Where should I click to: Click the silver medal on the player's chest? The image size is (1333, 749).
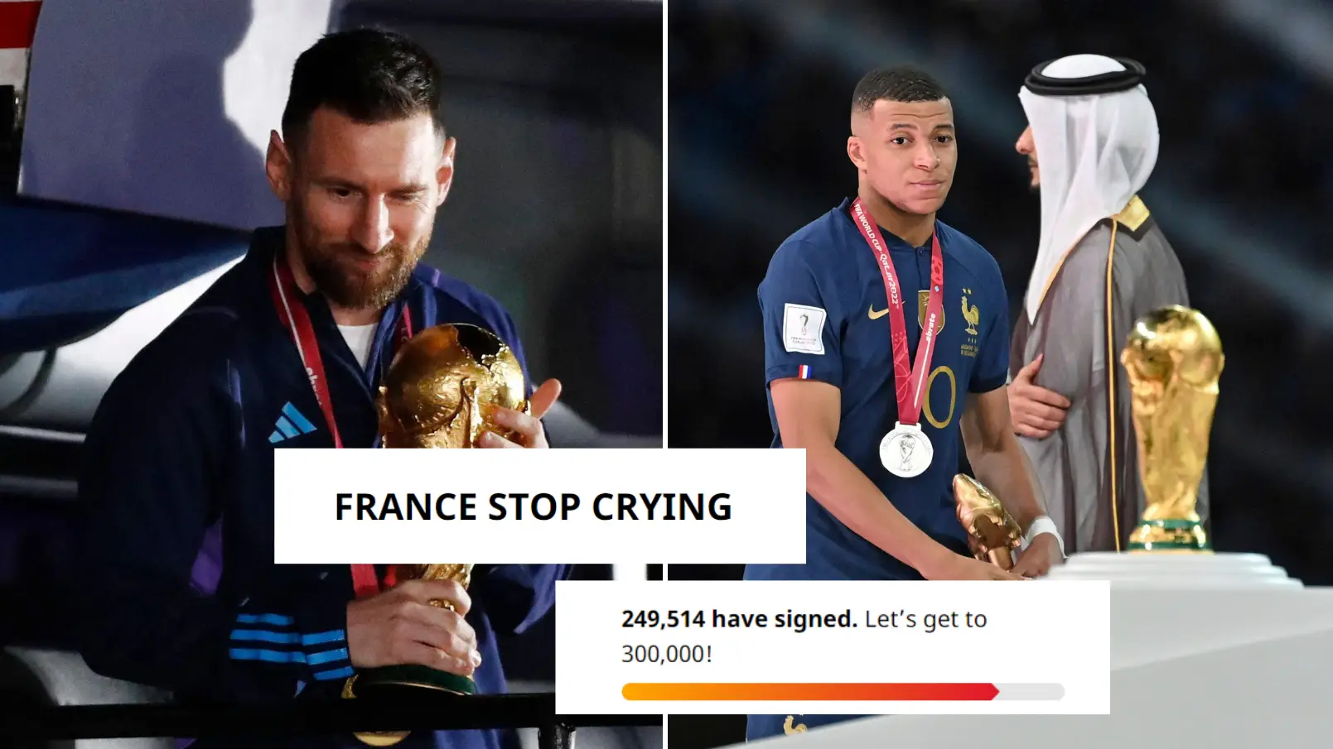click(x=905, y=449)
